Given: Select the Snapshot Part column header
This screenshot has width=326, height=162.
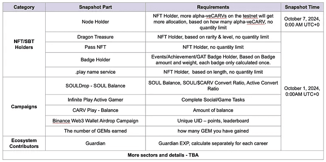Looking at the screenshot, I should [x=95, y=7].
